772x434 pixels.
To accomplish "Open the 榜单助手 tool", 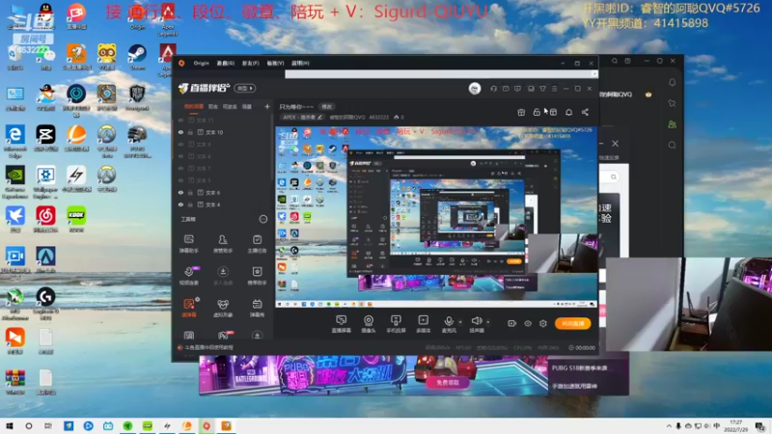I will 257,276.
